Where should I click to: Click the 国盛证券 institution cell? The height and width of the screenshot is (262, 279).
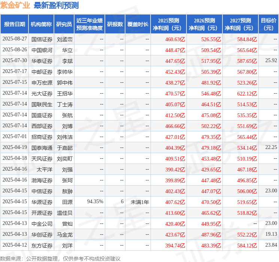(x=42, y=115)
